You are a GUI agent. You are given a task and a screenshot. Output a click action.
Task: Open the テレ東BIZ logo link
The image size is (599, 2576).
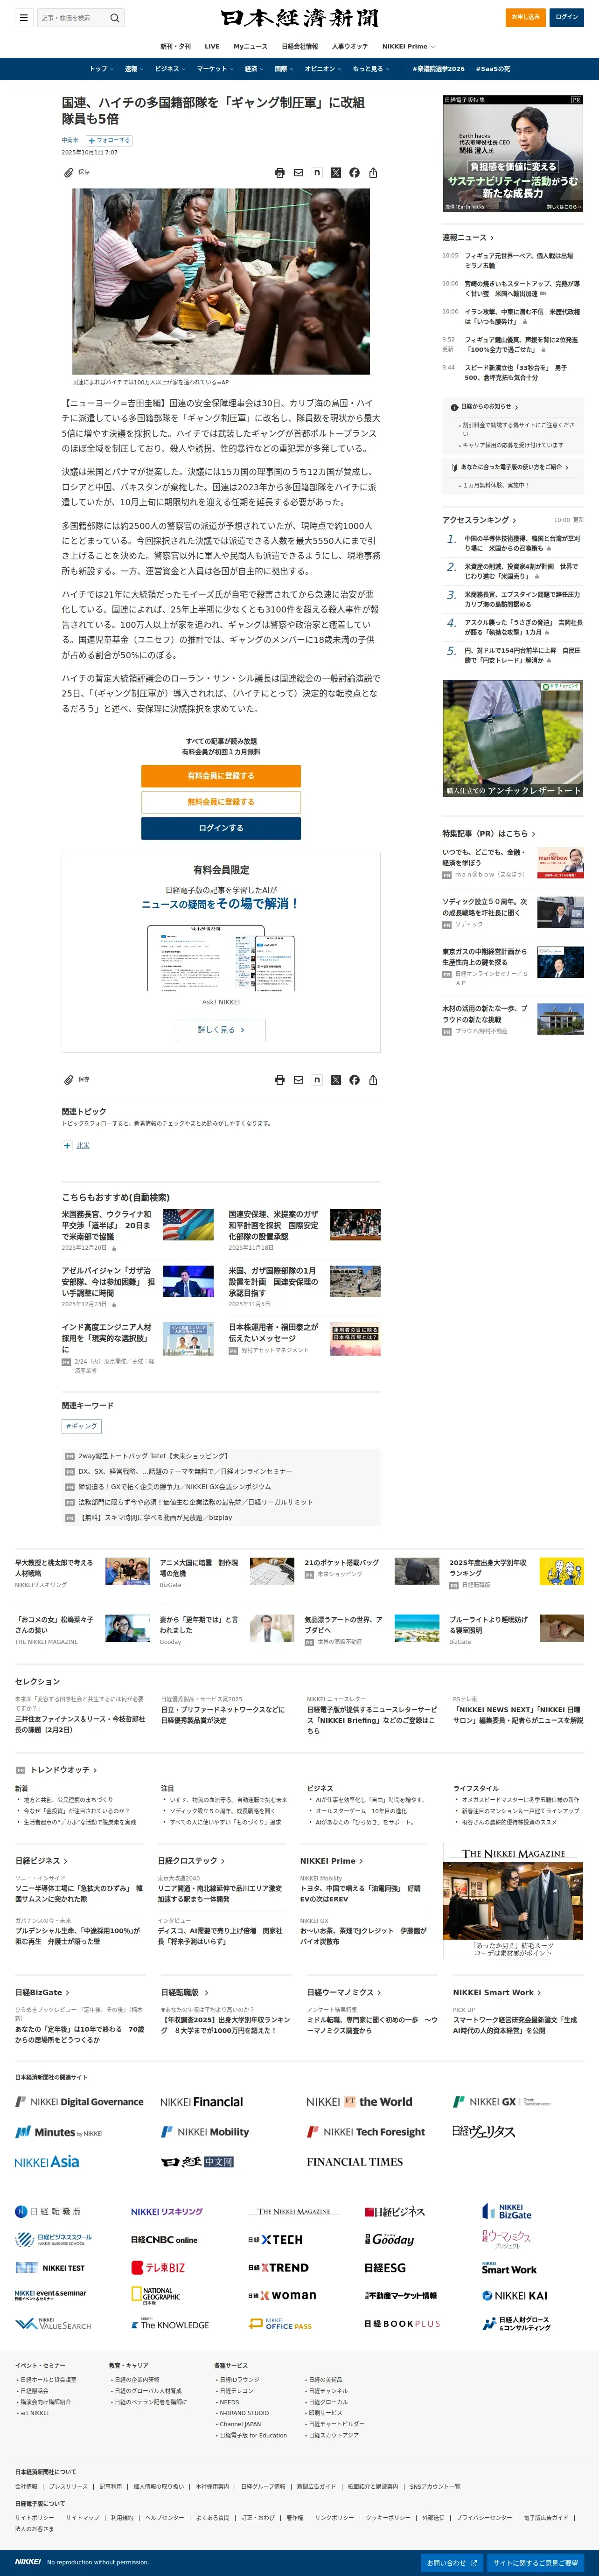(x=158, y=2268)
